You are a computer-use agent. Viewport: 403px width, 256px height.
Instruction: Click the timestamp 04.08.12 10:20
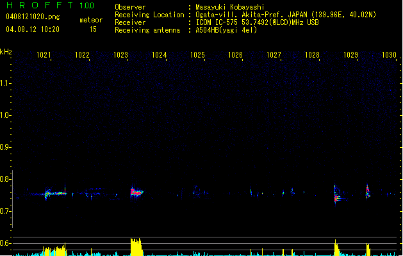coord(33,29)
